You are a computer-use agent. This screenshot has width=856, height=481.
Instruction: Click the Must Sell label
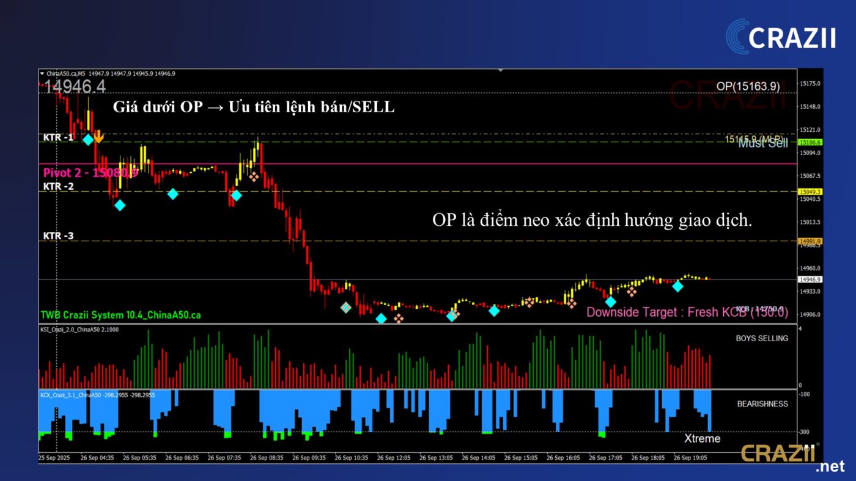click(762, 144)
